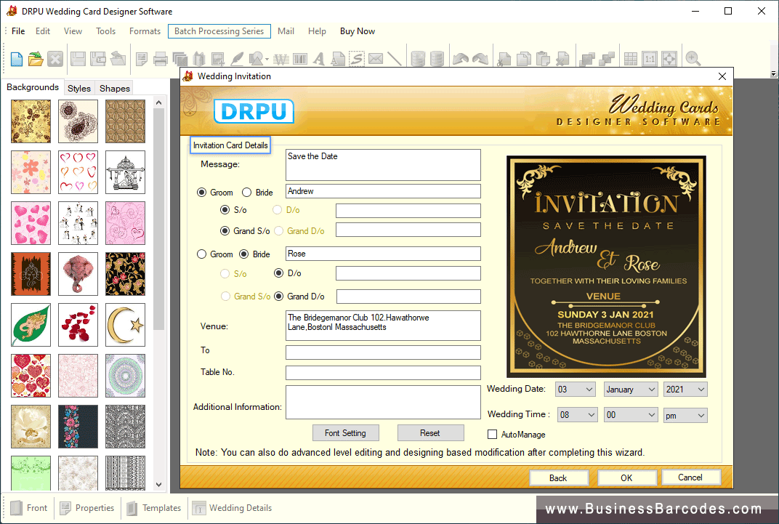Select the crescent moon and star background
This screenshot has height=524, width=779.
tap(125, 325)
